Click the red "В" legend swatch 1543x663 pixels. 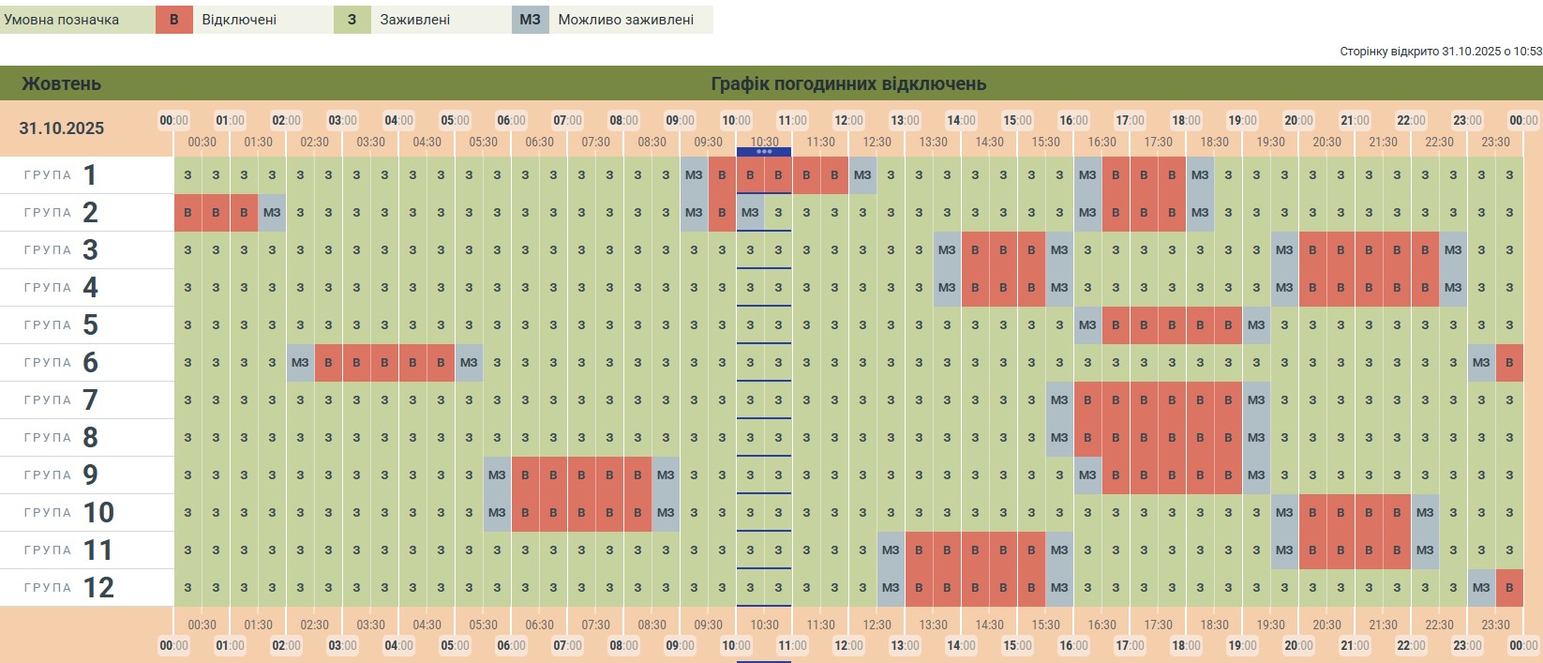point(173,20)
